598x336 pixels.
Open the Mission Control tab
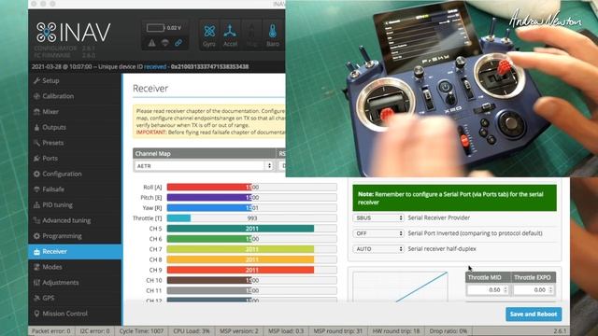tap(75, 314)
